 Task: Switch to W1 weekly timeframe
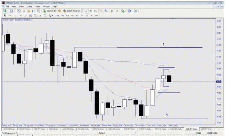pyautogui.click(x=92, y=15)
